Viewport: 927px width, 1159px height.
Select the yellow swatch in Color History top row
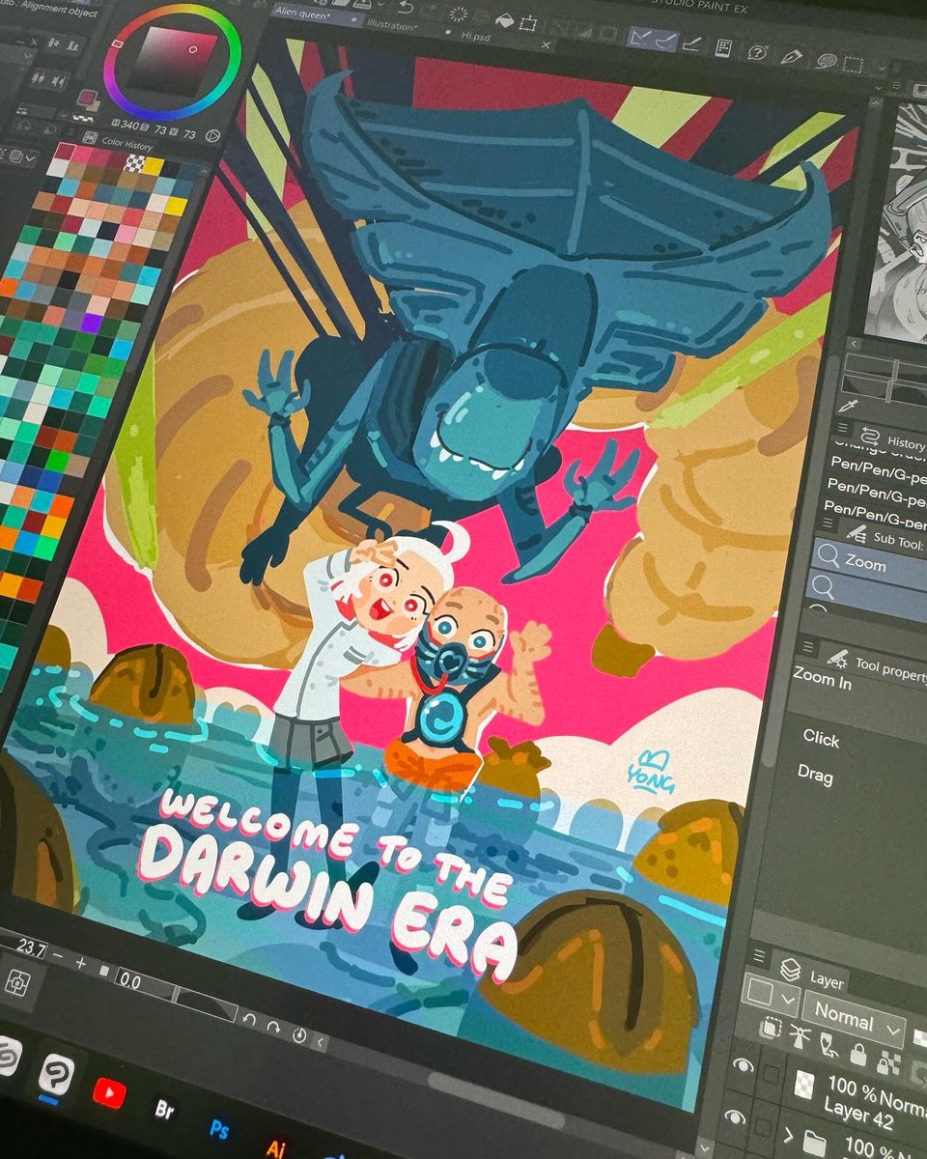coord(152,165)
